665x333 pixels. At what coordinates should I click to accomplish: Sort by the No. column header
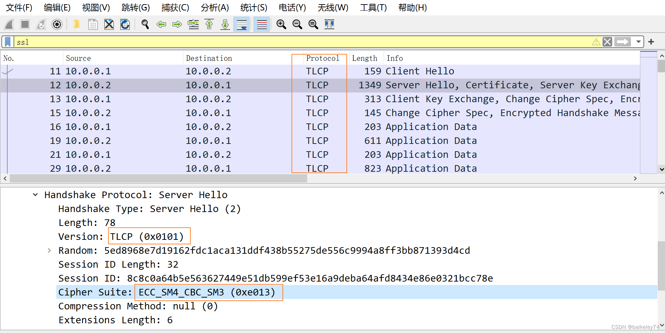coord(32,58)
